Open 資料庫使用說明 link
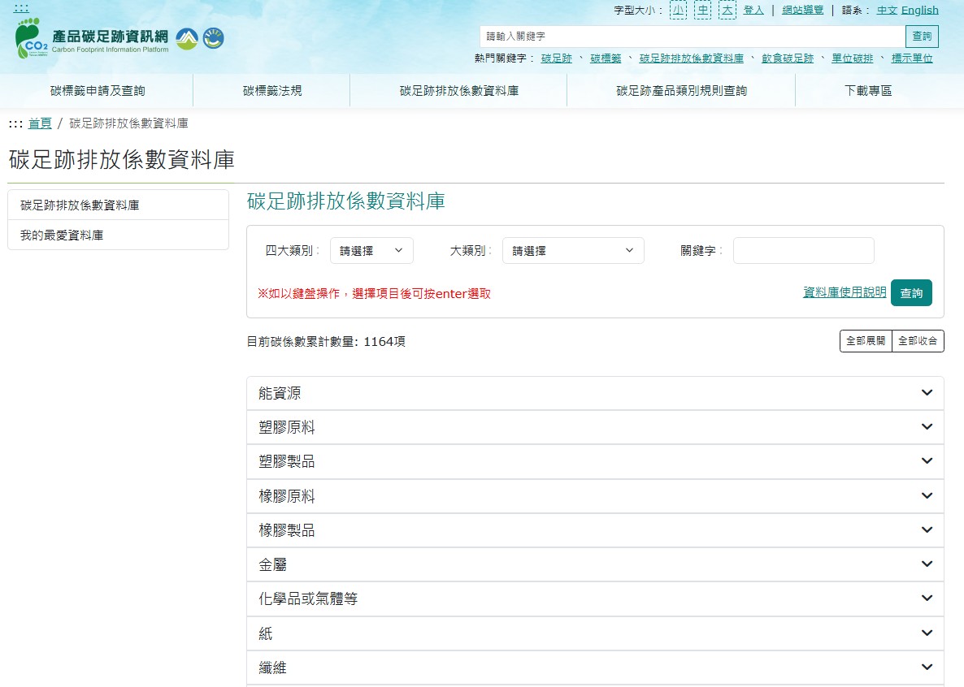This screenshot has height=687, width=964. [845, 292]
